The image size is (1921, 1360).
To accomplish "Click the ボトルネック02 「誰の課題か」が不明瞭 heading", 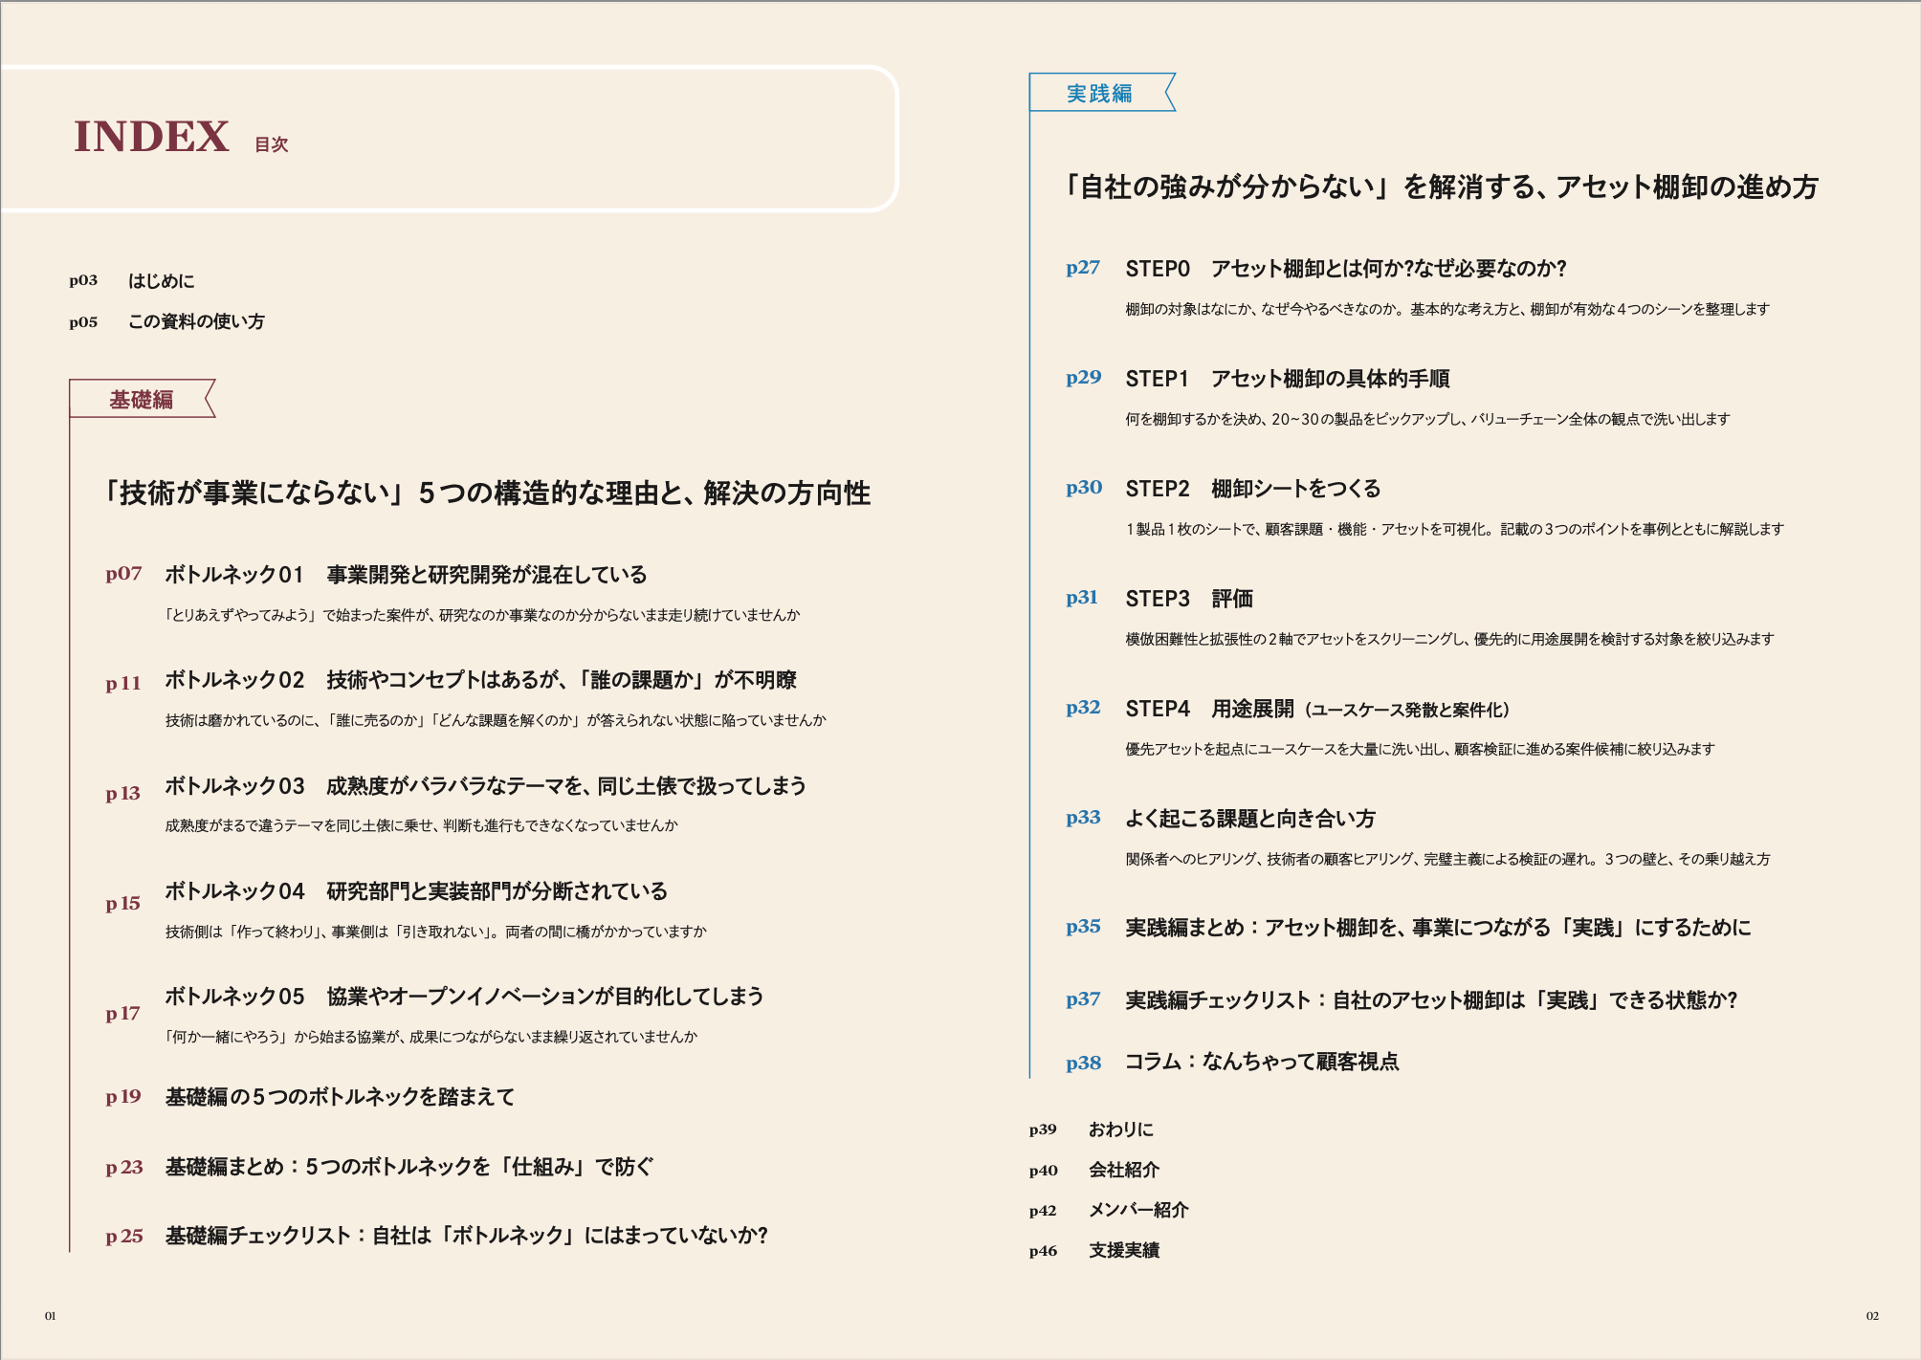I will [480, 680].
